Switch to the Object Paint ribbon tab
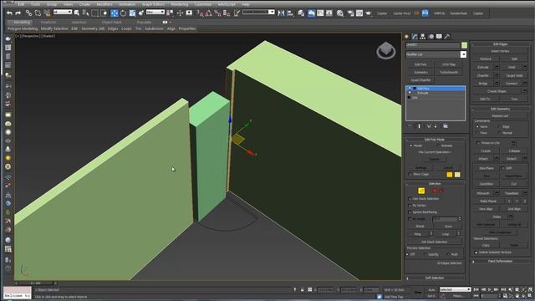This screenshot has width=535, height=301. pyautogui.click(x=111, y=23)
